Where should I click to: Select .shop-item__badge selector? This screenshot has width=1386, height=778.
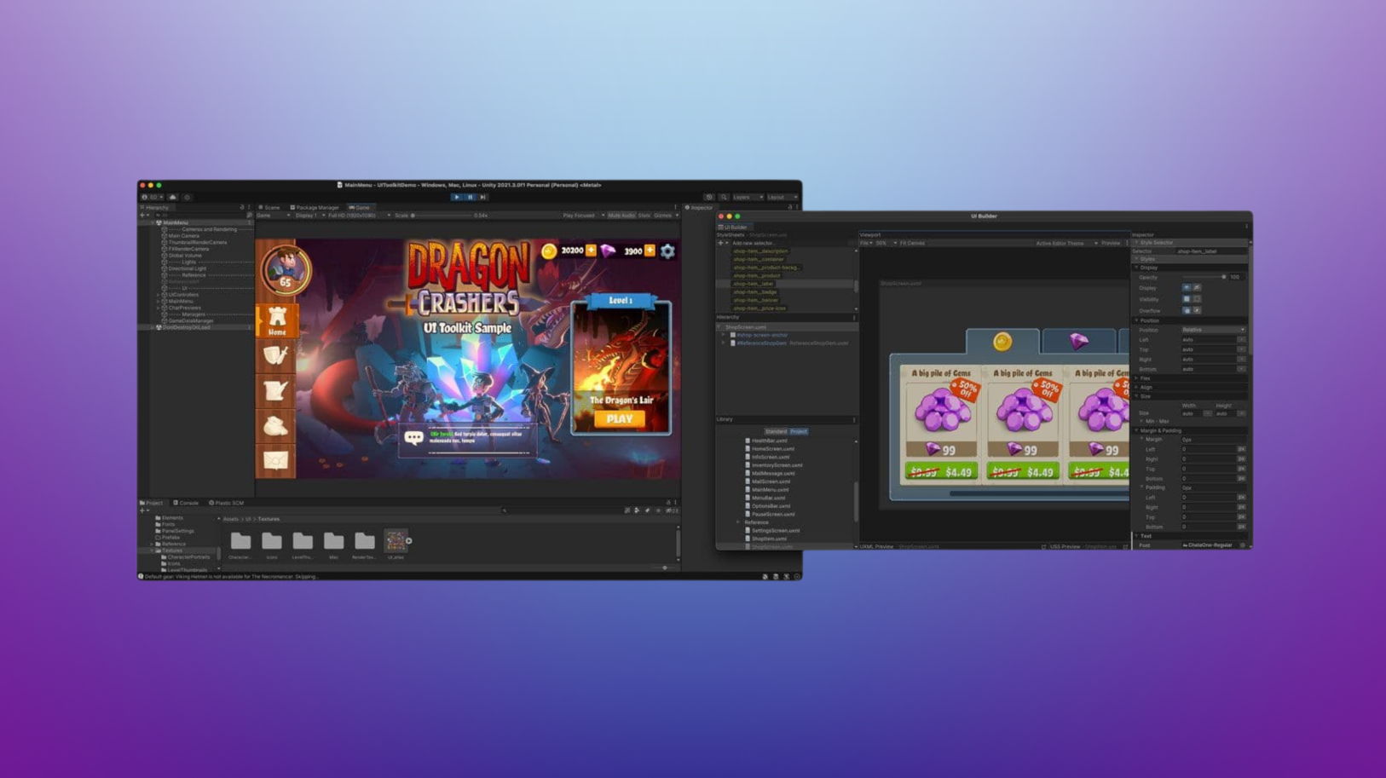tap(755, 291)
